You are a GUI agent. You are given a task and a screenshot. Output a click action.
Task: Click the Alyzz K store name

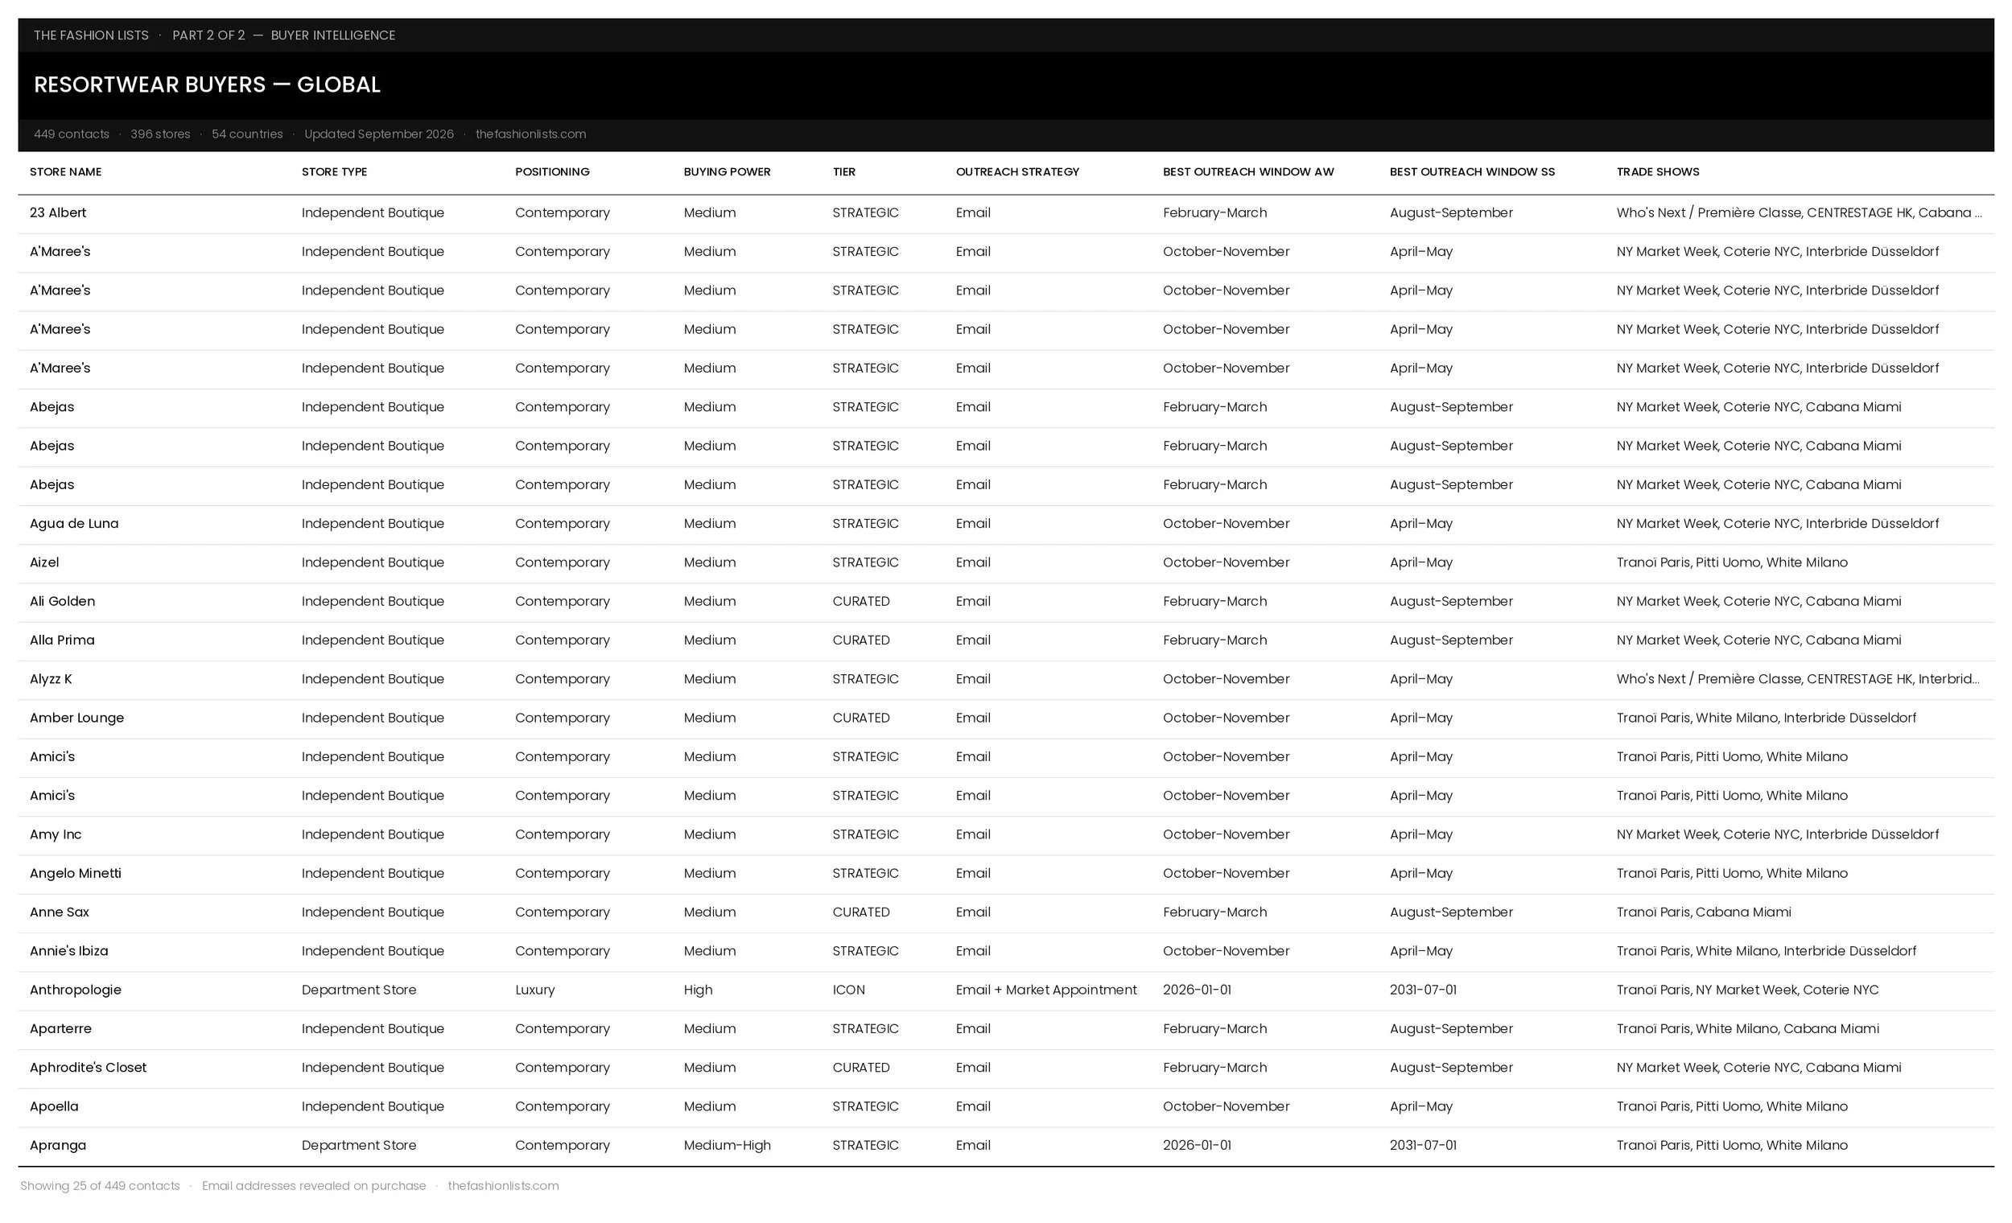pos(51,678)
